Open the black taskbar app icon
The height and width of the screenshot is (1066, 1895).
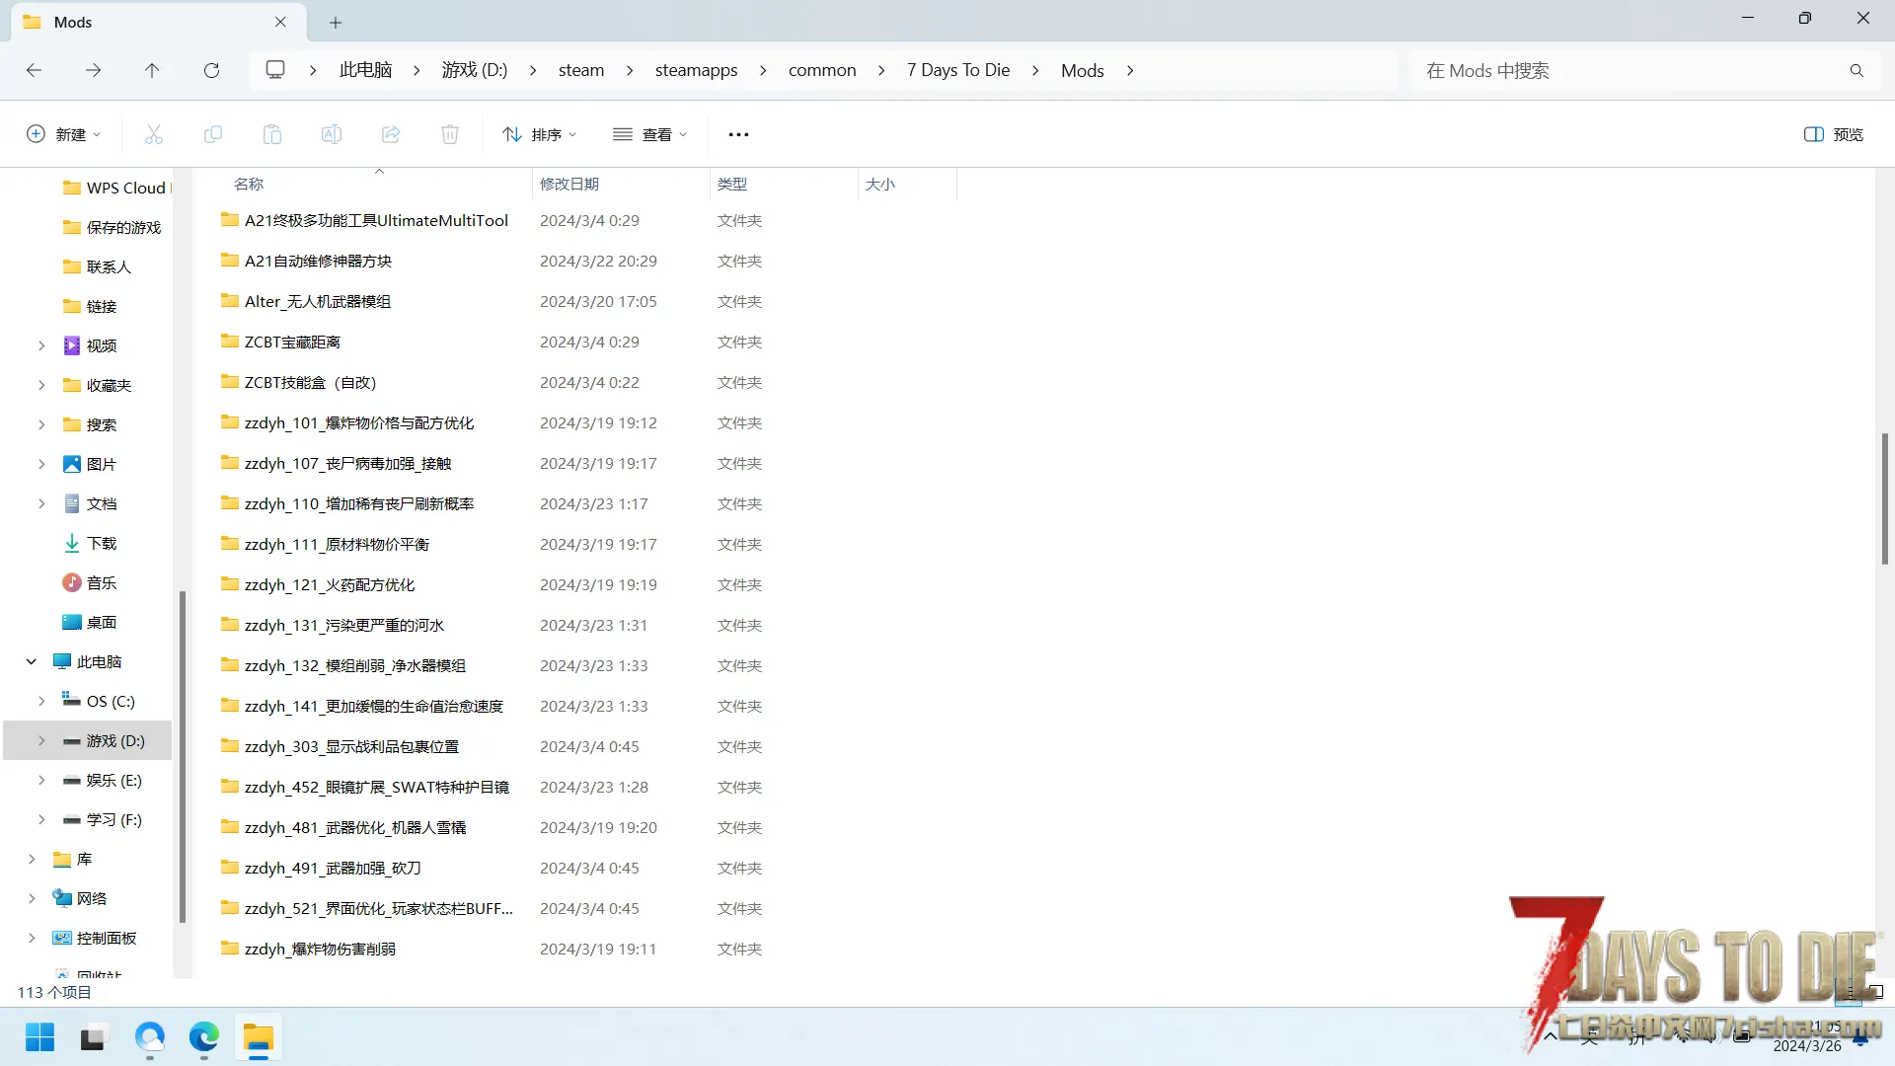tap(93, 1037)
